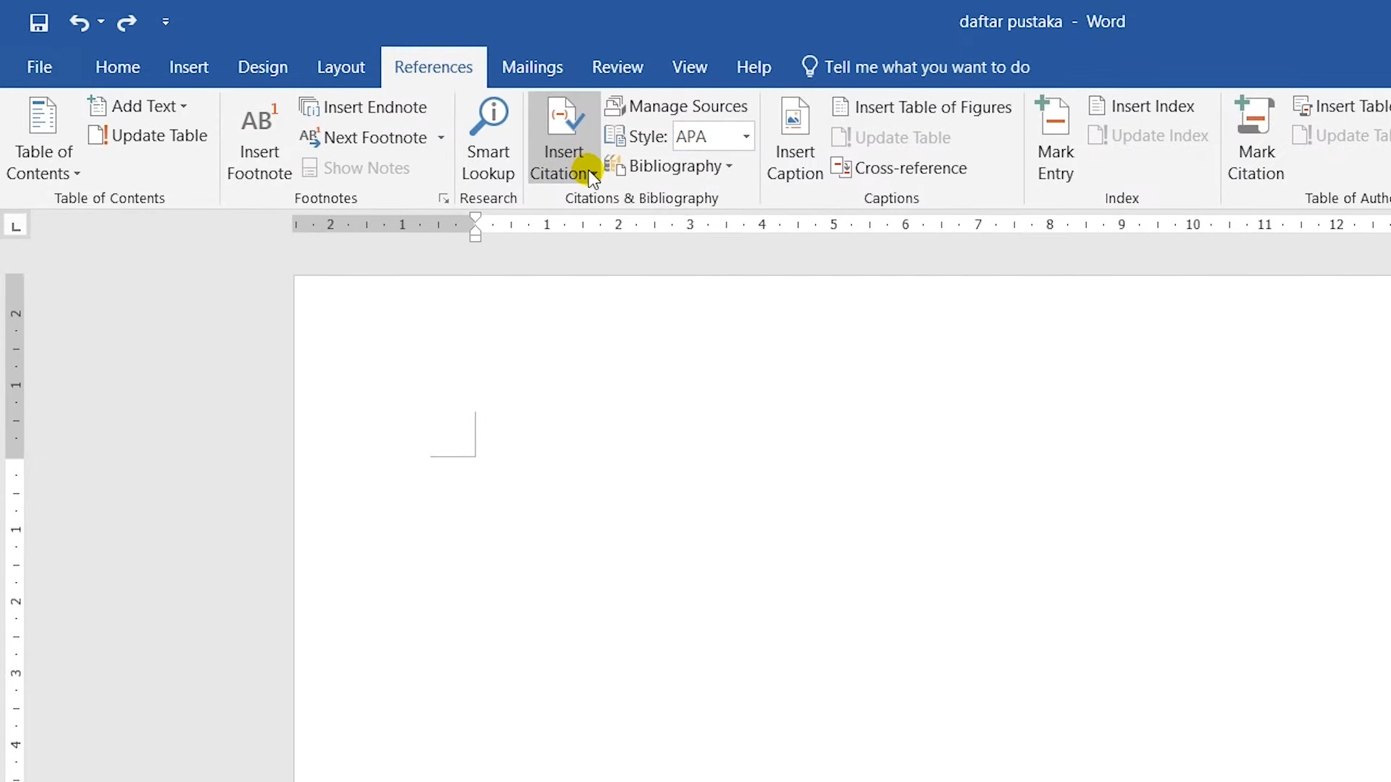
Task: Toggle the Show Notes option
Action: (x=366, y=168)
